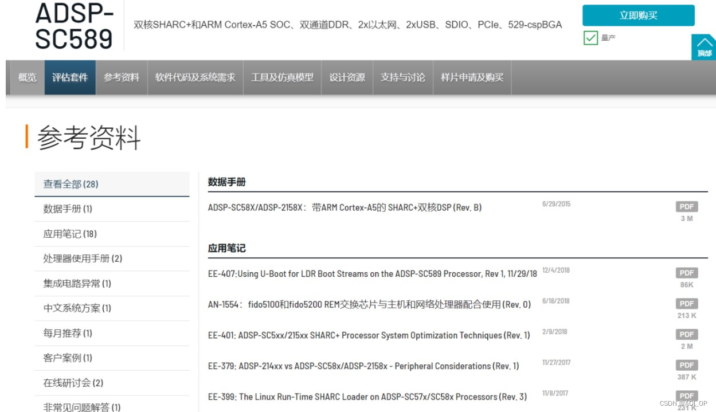This screenshot has height=412, width=716.
Task: Click the 387 K file size
Action: point(686,377)
